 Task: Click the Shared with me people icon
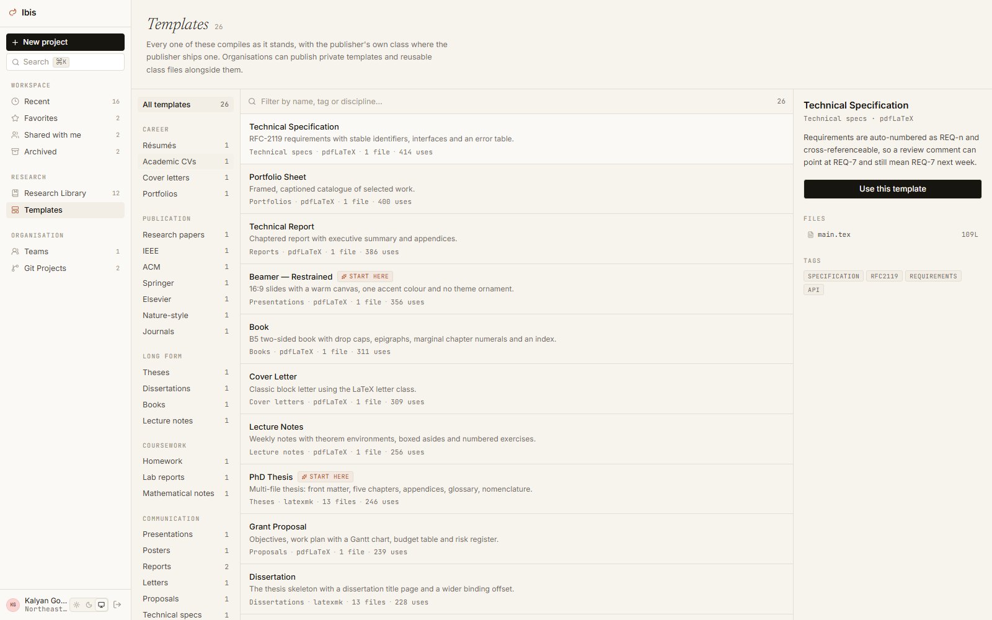coord(15,135)
